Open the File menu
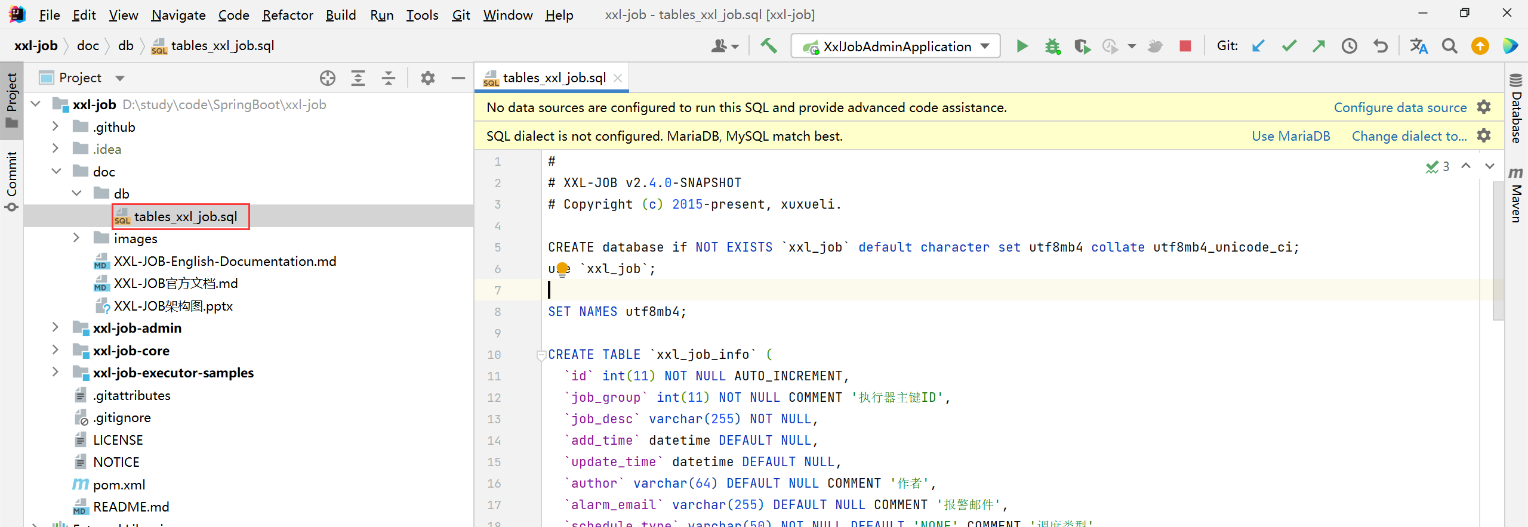The width and height of the screenshot is (1528, 527). click(50, 15)
